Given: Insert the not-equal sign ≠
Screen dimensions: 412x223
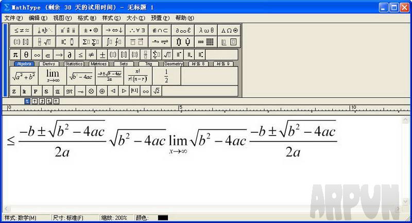Looking at the screenshot, I should coord(91,55).
